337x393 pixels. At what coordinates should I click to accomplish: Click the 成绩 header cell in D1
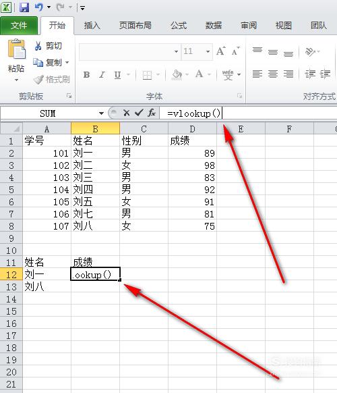(x=192, y=140)
